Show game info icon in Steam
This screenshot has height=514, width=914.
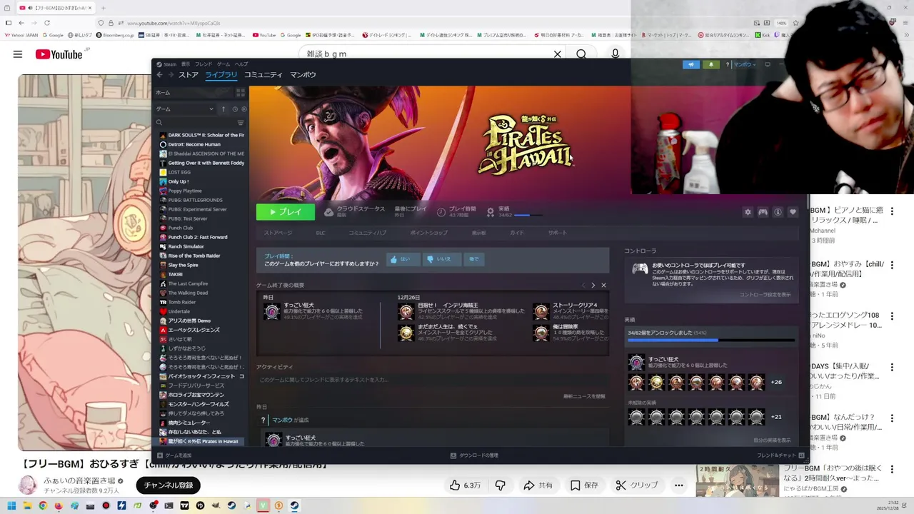[x=778, y=212]
